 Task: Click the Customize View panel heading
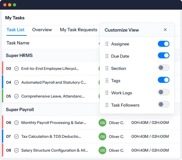[122, 30]
